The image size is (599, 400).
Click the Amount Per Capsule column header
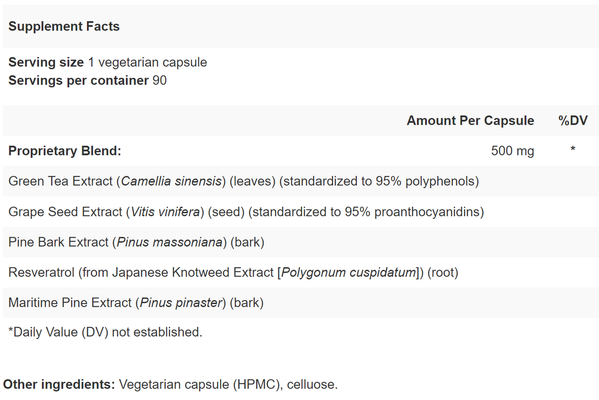coord(470,121)
